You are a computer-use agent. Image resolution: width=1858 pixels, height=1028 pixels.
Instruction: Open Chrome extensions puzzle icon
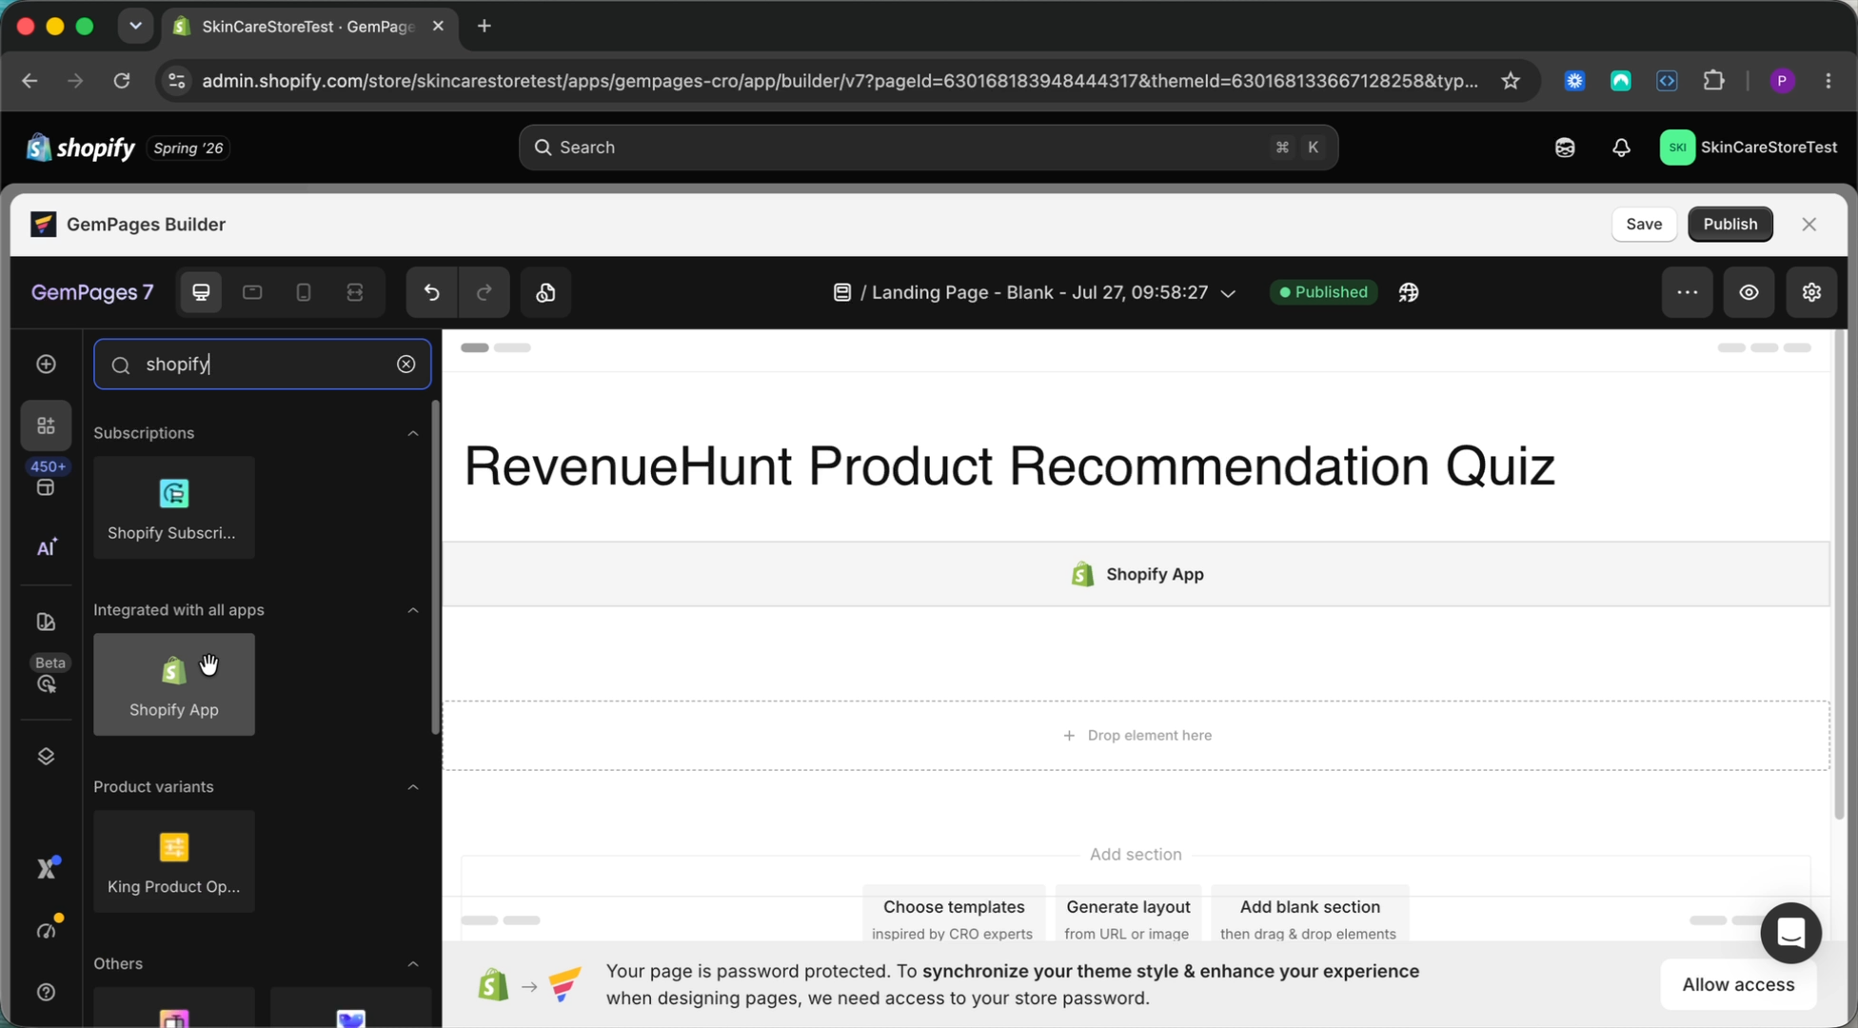click(x=1713, y=81)
